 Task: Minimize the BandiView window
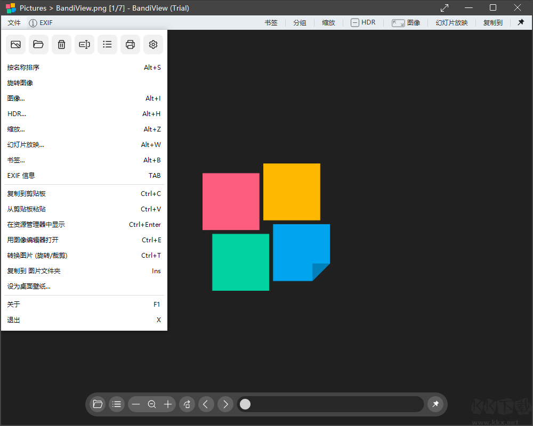[x=469, y=8]
